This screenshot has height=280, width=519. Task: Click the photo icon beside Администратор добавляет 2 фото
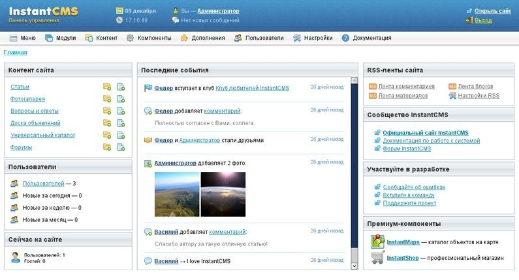[148, 163]
